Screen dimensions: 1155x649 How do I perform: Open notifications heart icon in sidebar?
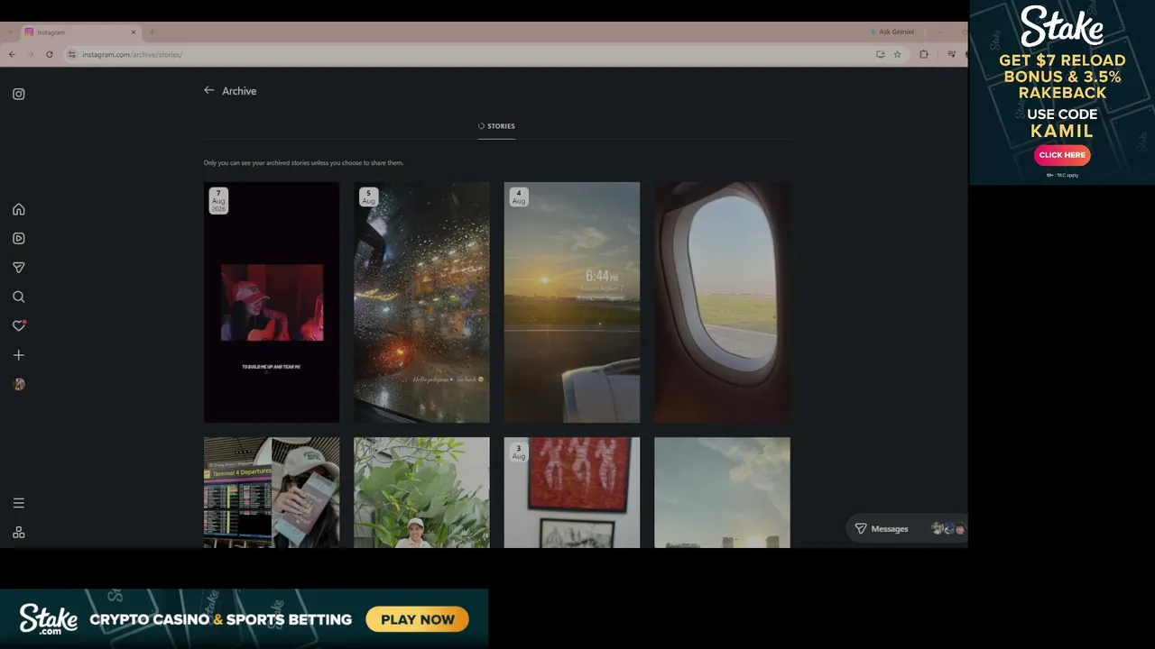18,325
